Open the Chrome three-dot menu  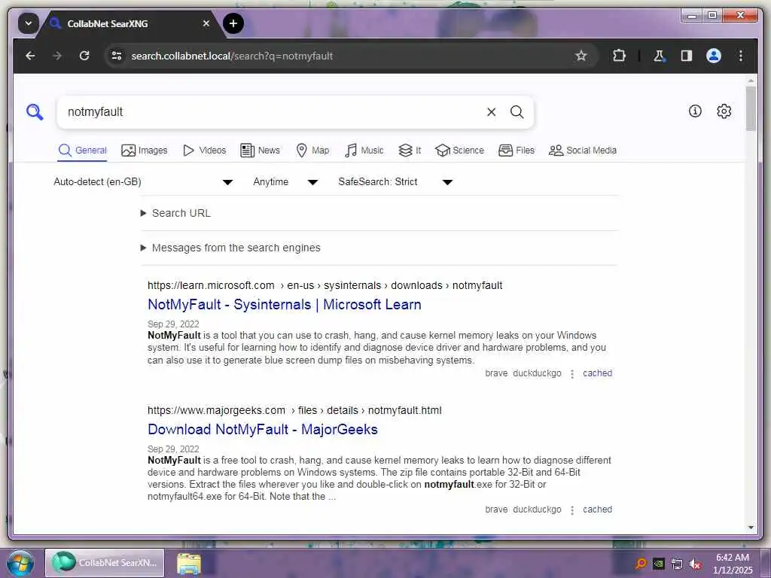pos(741,56)
